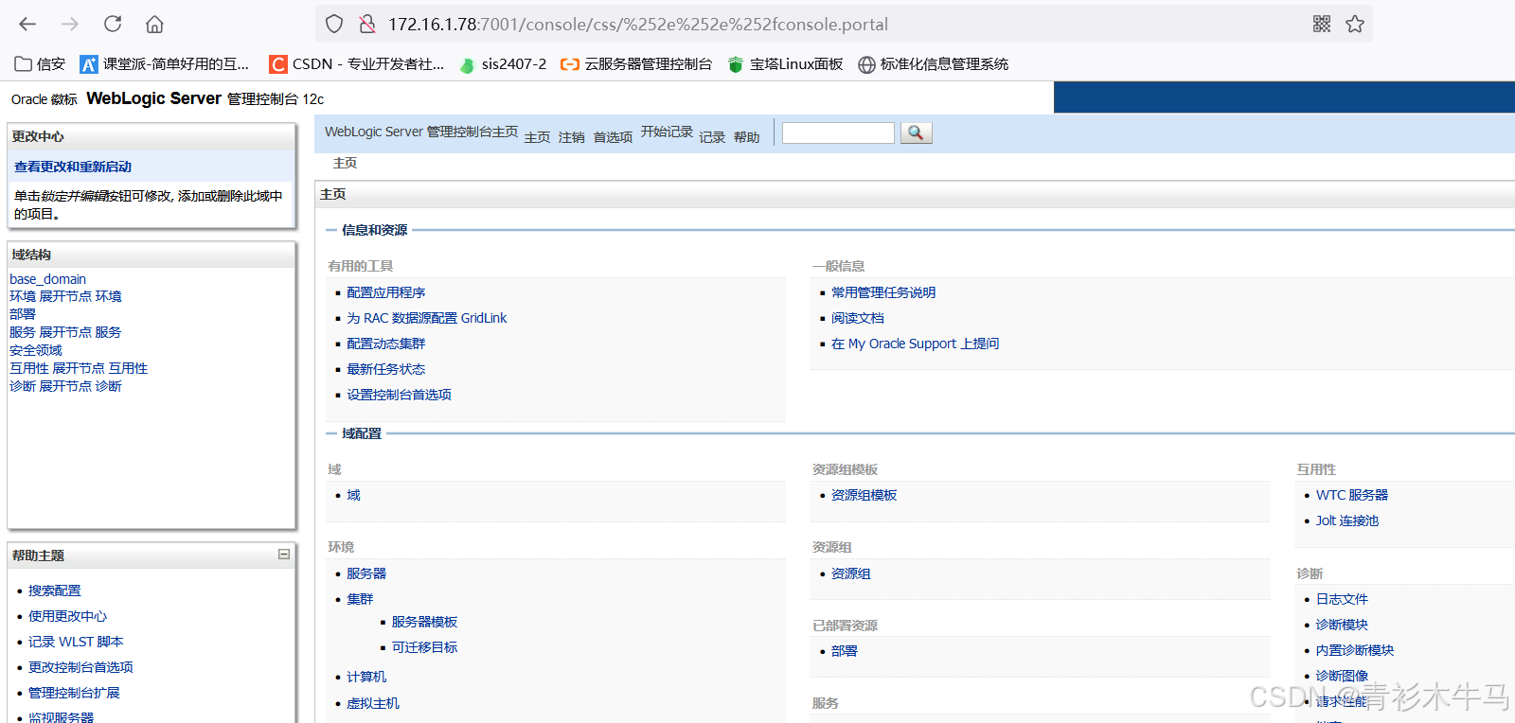
Task: Open 首选项 in console toolbar
Action: coord(613,137)
